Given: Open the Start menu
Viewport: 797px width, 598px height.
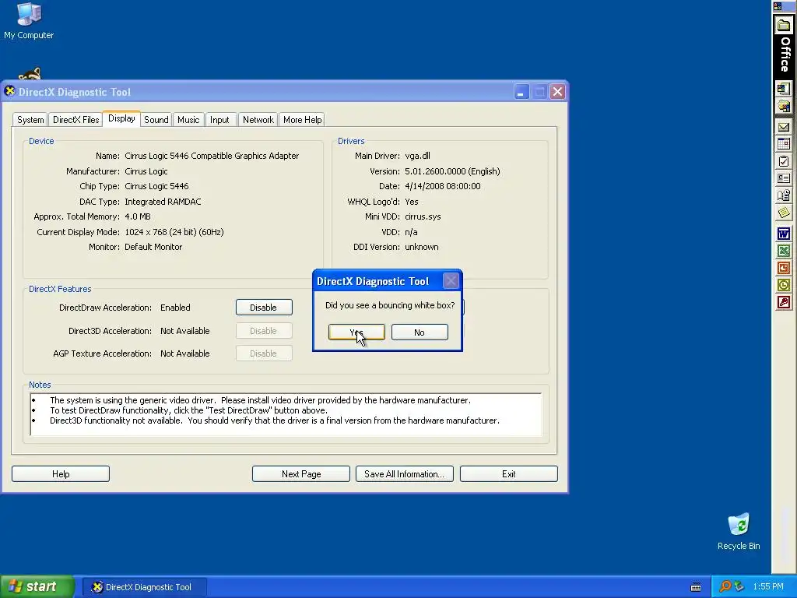Looking at the screenshot, I should [37, 586].
